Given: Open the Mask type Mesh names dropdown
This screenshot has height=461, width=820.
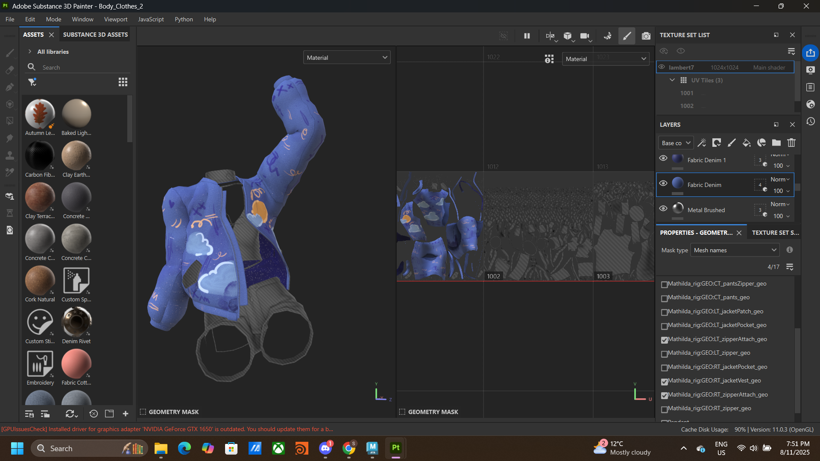Looking at the screenshot, I should 735,250.
